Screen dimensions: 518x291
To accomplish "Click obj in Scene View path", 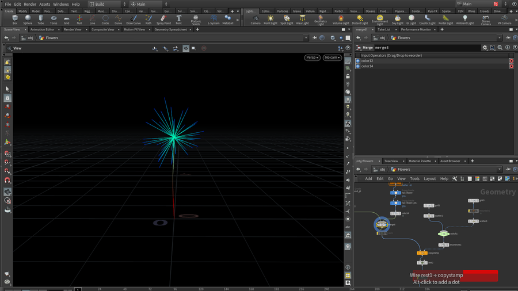I will (x=30, y=38).
